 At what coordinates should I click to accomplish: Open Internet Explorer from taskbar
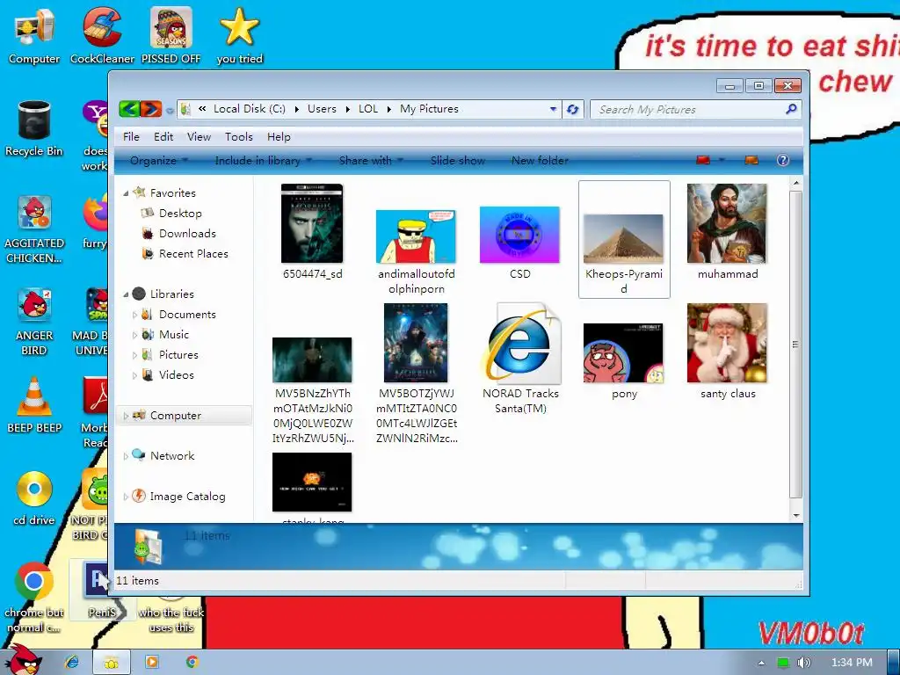(72, 662)
